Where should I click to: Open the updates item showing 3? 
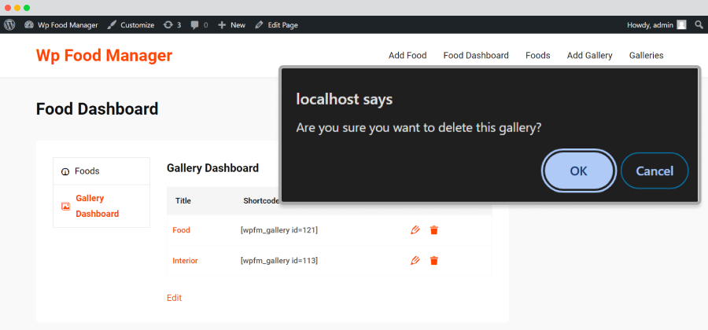pos(172,25)
